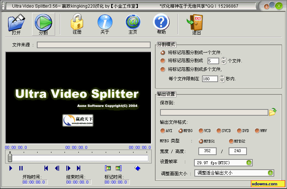Click the 保存到 save path field
Screen dimensions: 287x189
(x=214, y=112)
